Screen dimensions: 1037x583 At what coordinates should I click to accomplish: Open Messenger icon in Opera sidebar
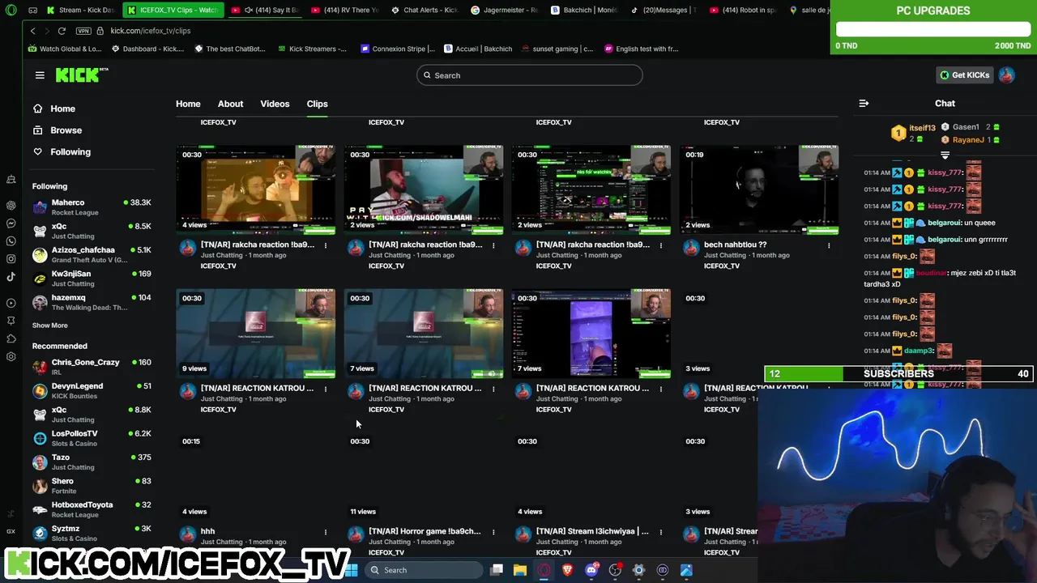[x=11, y=223]
